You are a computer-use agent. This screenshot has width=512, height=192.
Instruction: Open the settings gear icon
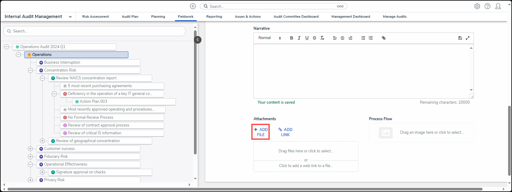pos(477,6)
